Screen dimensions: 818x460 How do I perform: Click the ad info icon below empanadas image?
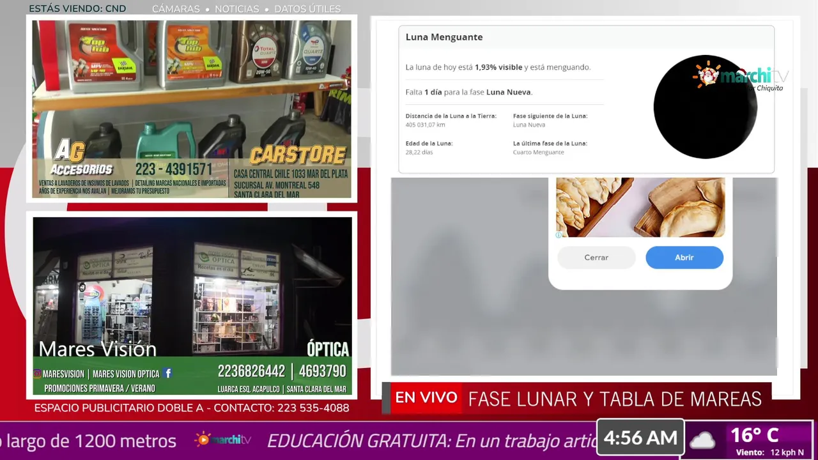coord(559,235)
